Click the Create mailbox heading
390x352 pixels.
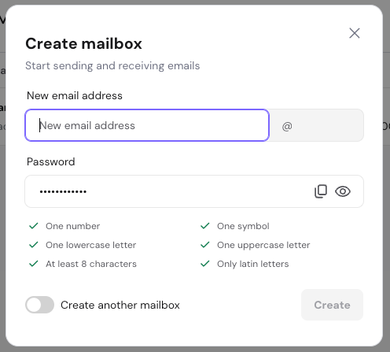pos(83,43)
